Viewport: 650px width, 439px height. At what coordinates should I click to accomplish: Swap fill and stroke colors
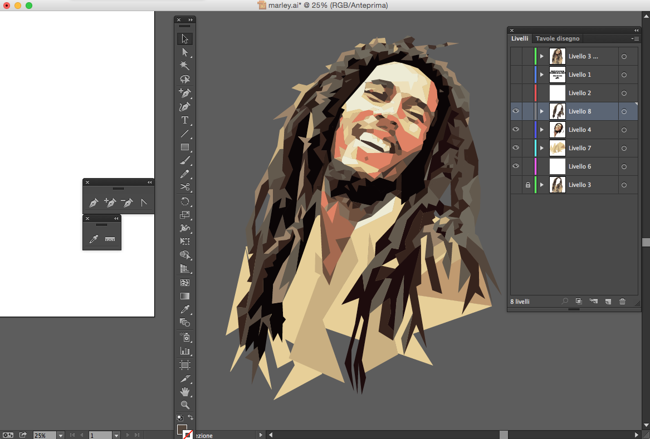[x=190, y=417]
